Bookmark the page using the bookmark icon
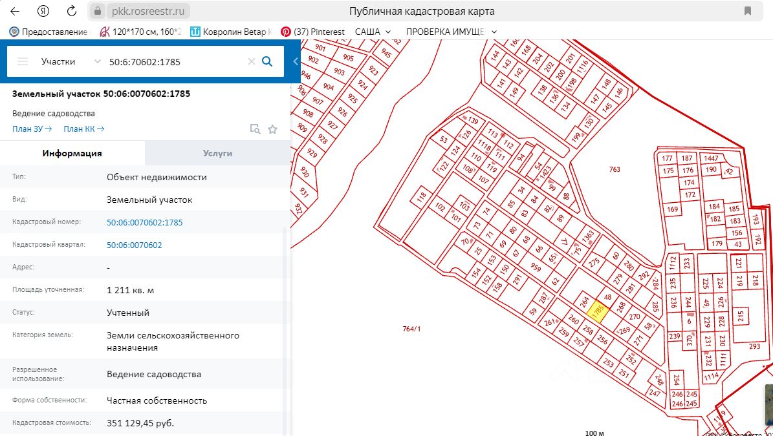Viewport: 773px width, 436px height. [748, 11]
